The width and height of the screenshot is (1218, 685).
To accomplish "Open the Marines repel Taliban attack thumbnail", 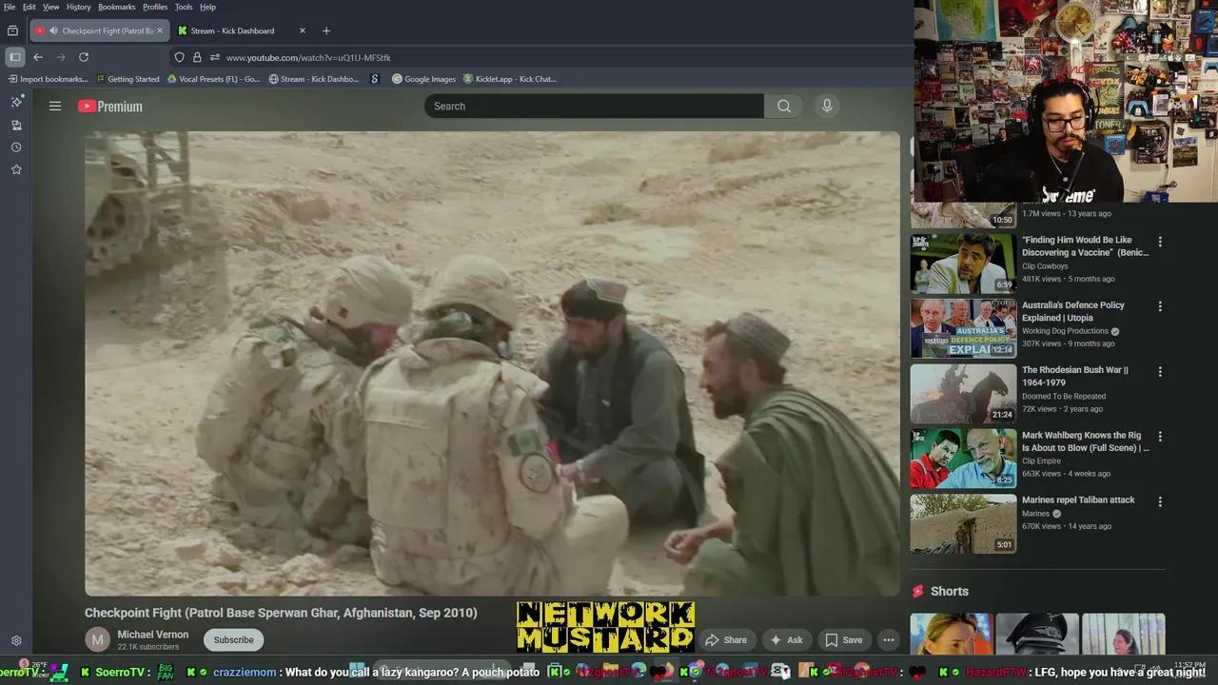I will click(962, 523).
